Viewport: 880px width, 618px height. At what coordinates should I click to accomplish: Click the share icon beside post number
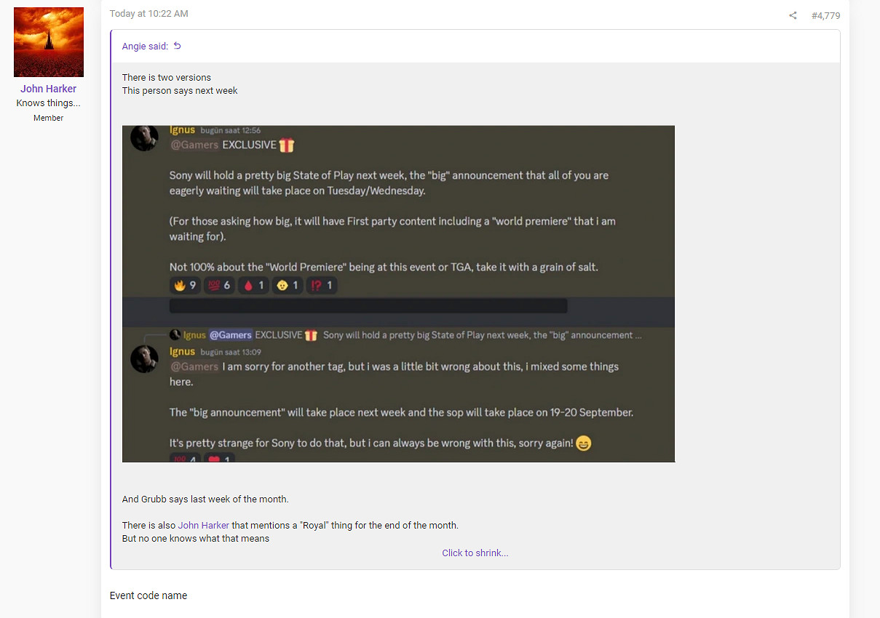(793, 15)
